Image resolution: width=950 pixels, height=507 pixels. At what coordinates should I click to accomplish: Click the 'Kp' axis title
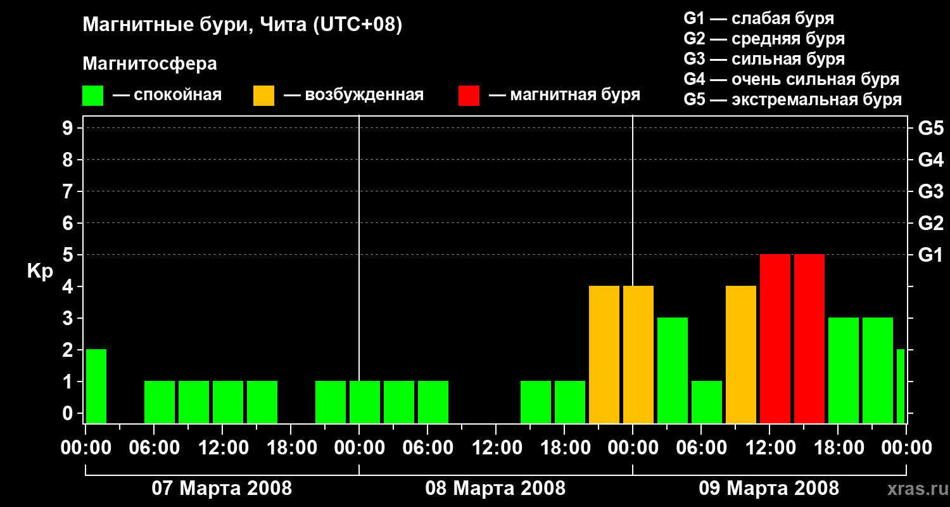40,272
